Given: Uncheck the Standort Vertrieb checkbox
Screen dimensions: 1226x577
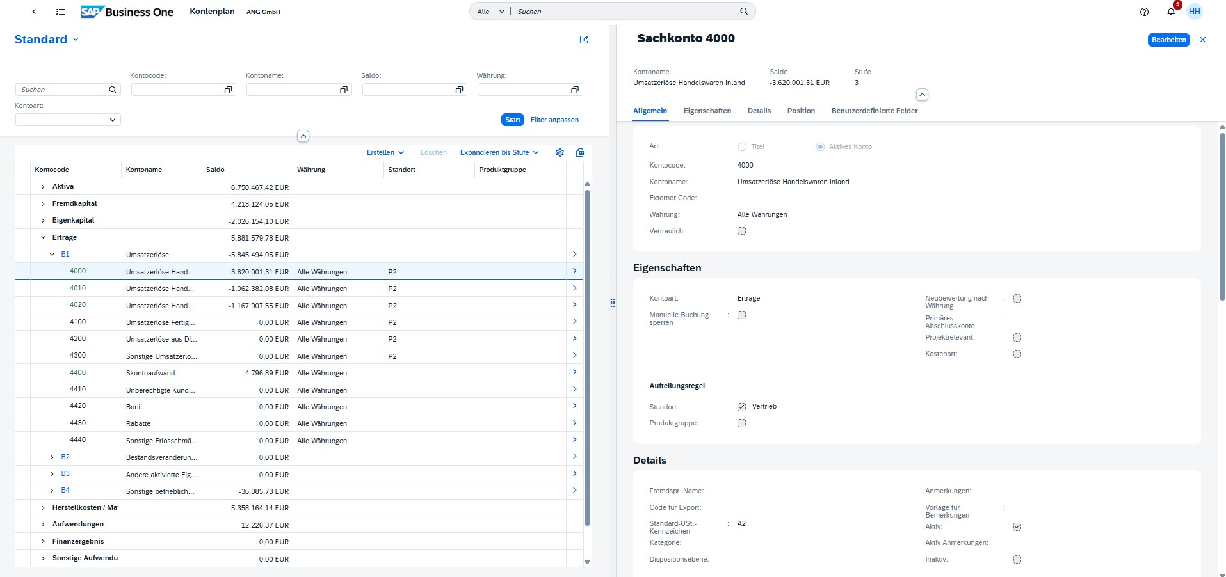Looking at the screenshot, I should click(741, 407).
